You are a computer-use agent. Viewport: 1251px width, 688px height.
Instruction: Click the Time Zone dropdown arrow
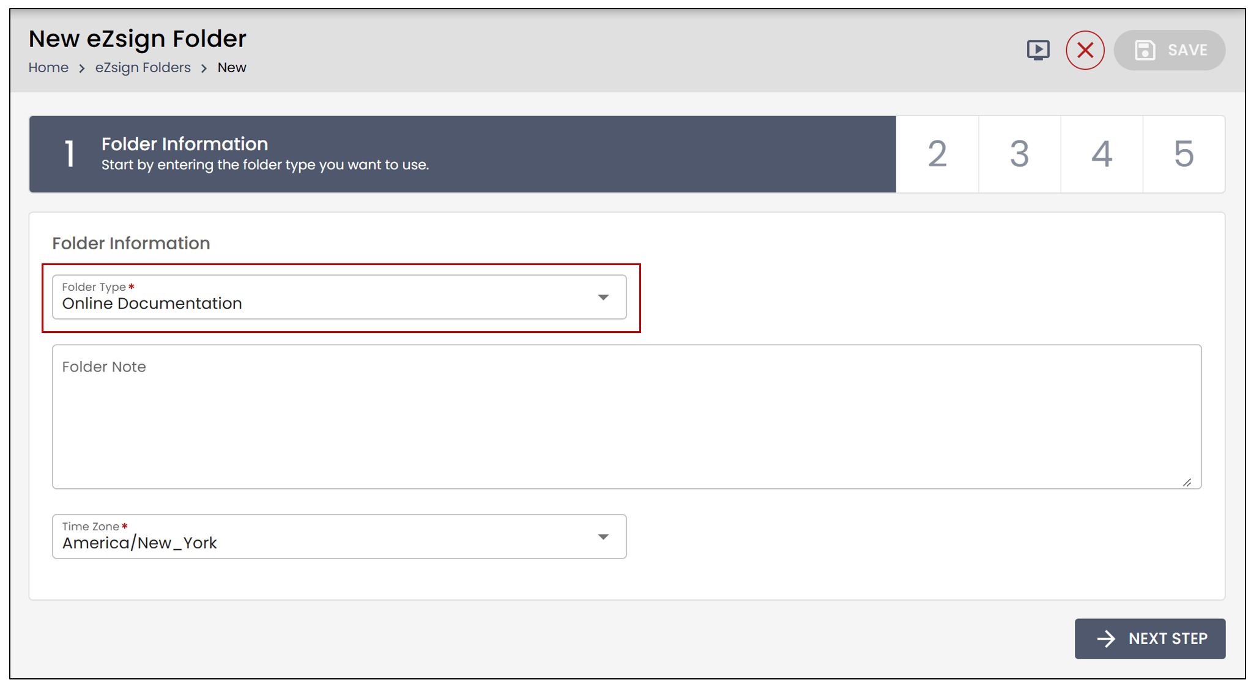[603, 537]
